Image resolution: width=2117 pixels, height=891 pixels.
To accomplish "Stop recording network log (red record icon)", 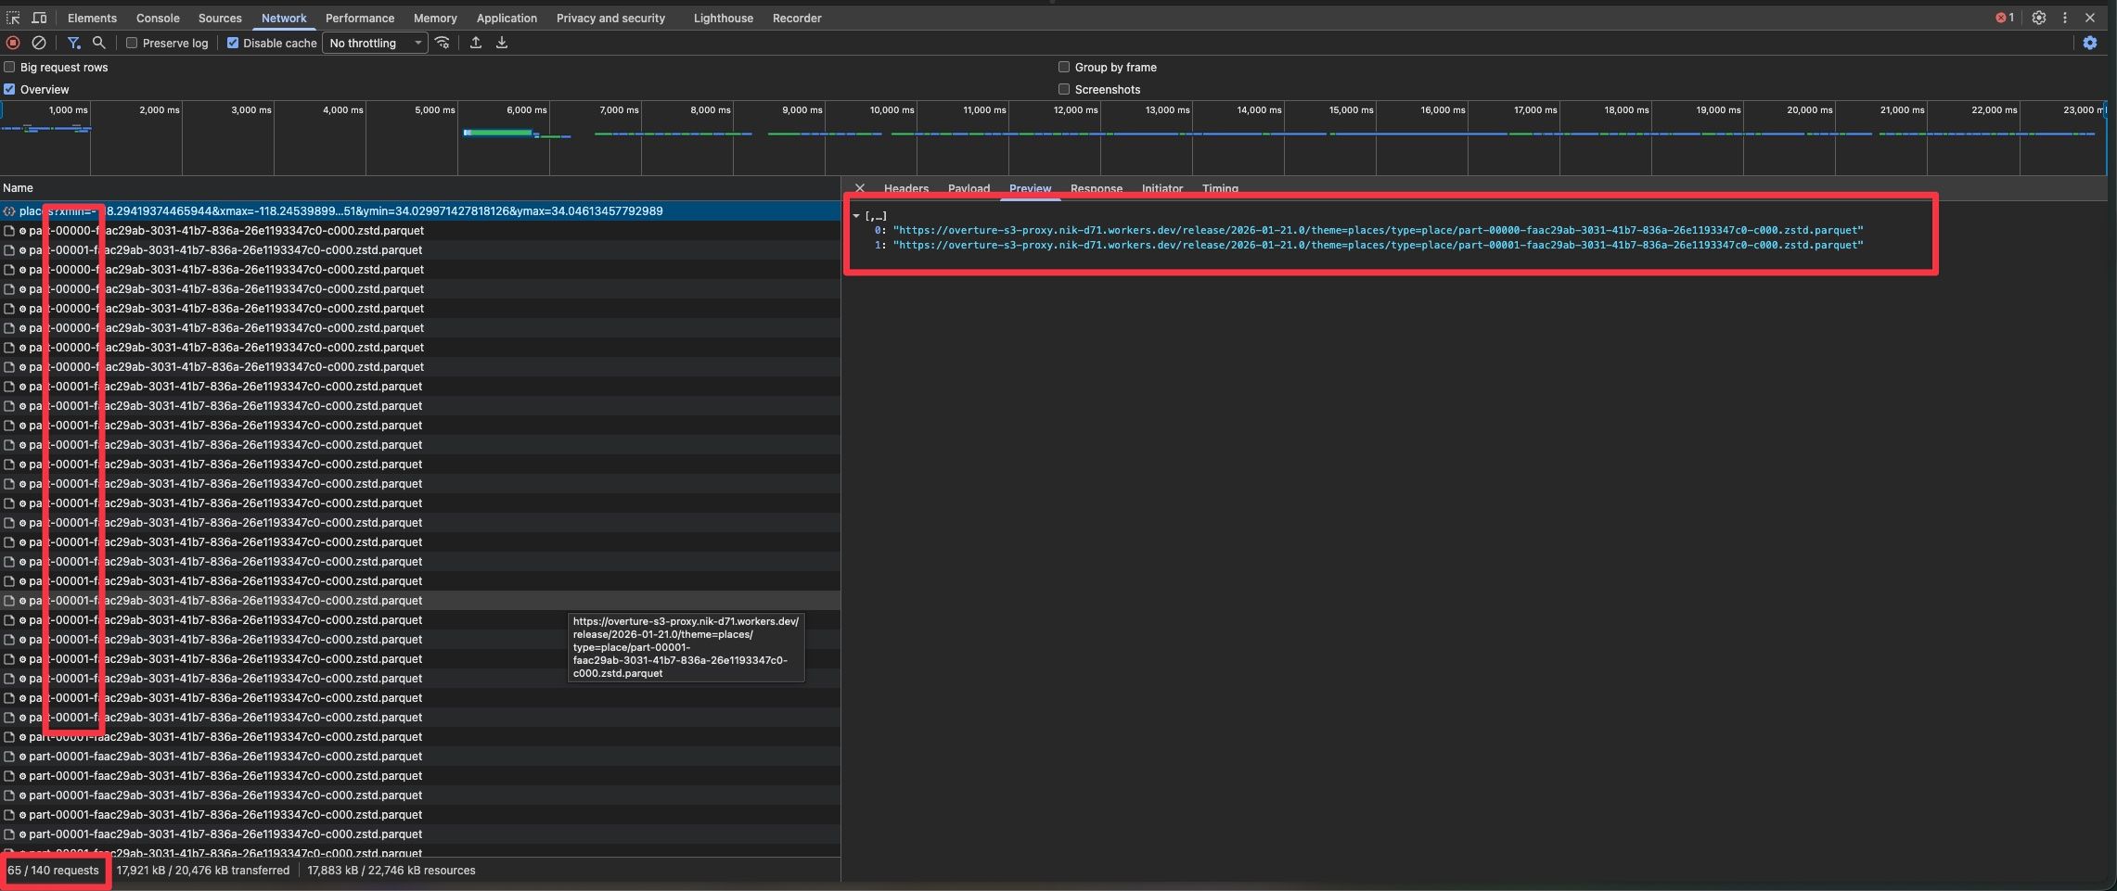I will pyautogui.click(x=13, y=43).
